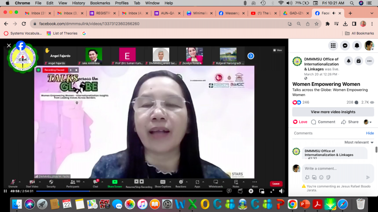Hide the comments section

(x=370, y=133)
